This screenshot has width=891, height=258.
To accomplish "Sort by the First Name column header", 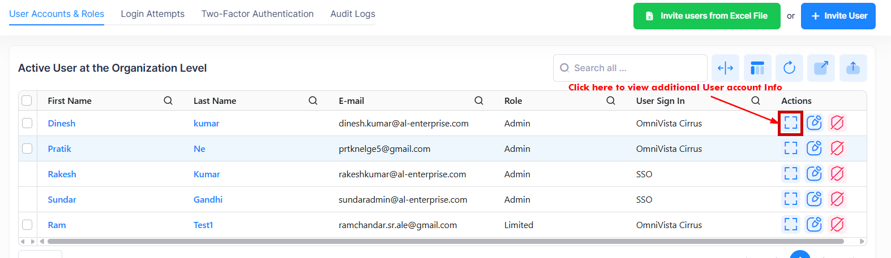I will coord(70,100).
